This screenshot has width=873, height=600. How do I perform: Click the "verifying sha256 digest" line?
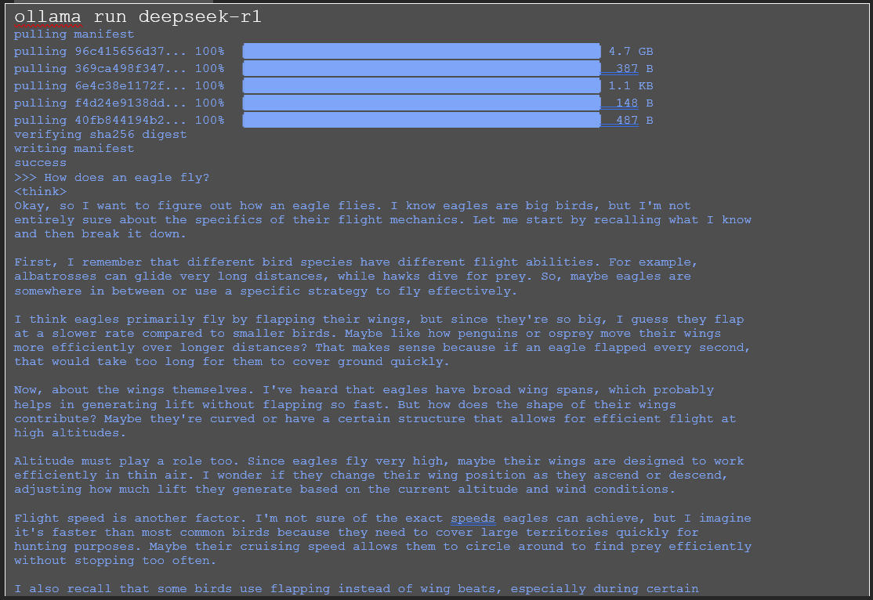pos(100,135)
